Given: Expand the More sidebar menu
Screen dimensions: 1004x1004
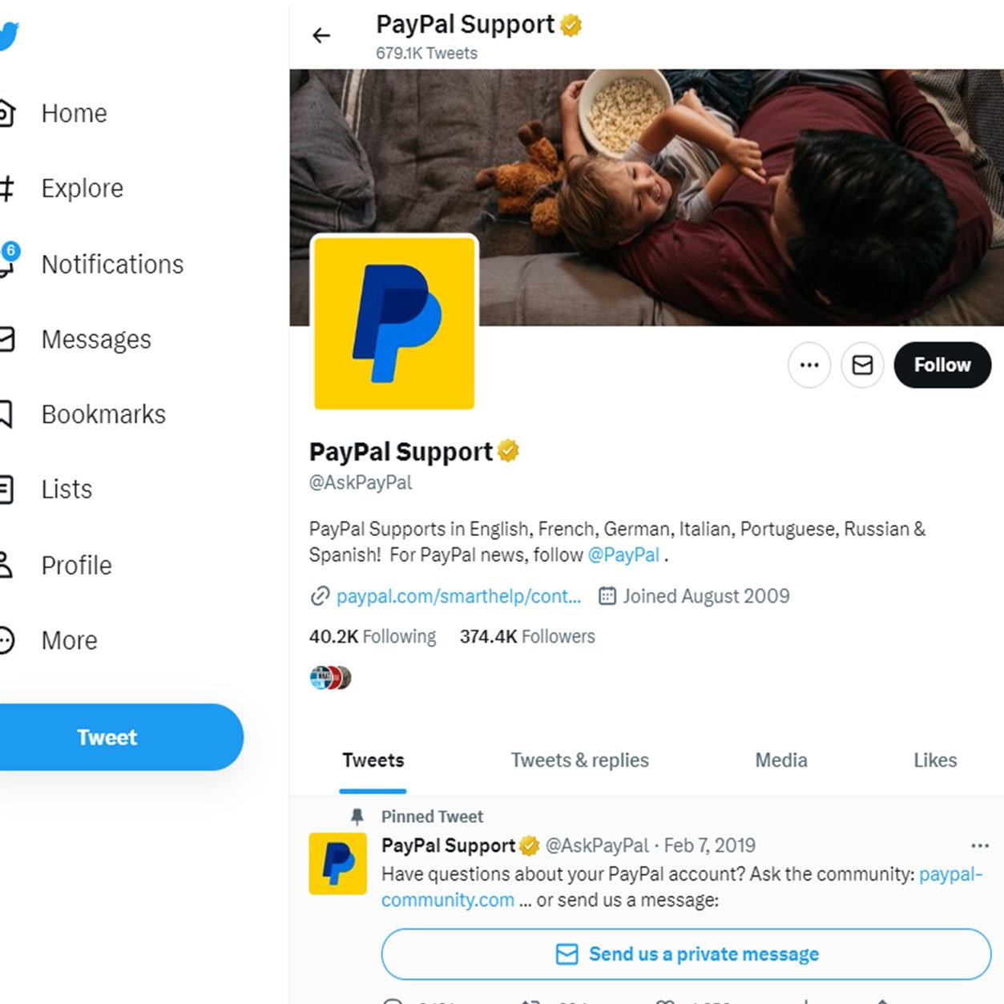Looking at the screenshot, I should [68, 640].
